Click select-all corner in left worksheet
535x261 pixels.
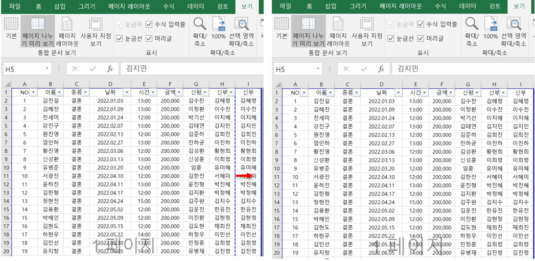7,84
